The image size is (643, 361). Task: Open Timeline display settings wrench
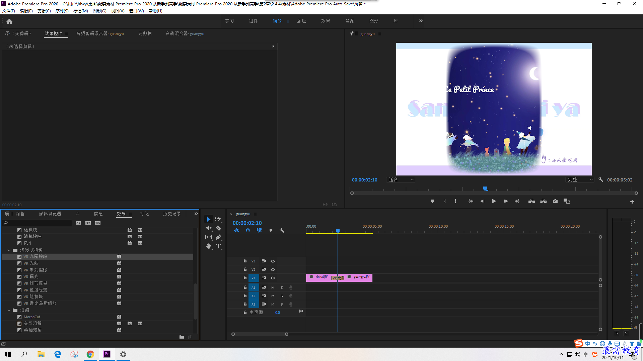tap(282, 230)
